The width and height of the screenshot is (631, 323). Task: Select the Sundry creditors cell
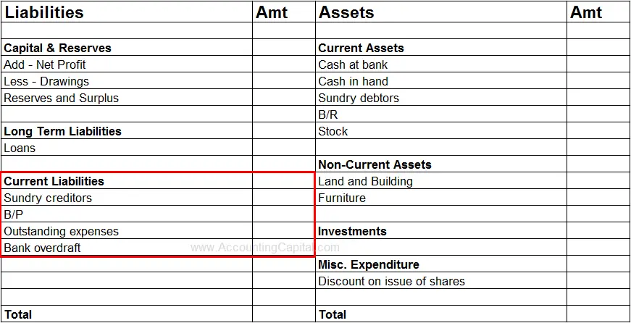tap(48, 198)
